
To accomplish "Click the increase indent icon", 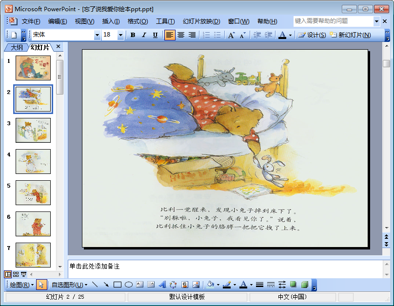I will (x=268, y=35).
